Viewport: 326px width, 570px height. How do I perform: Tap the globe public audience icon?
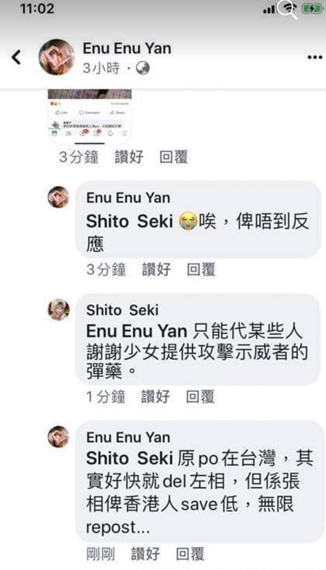(143, 68)
